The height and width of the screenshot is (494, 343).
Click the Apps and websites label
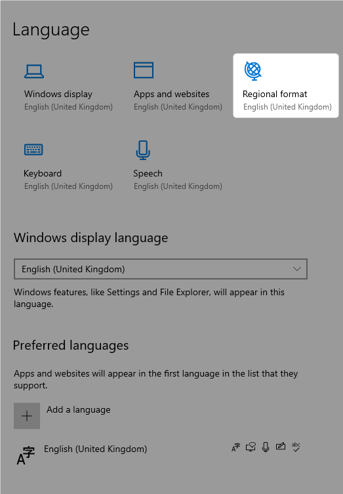[x=171, y=94]
